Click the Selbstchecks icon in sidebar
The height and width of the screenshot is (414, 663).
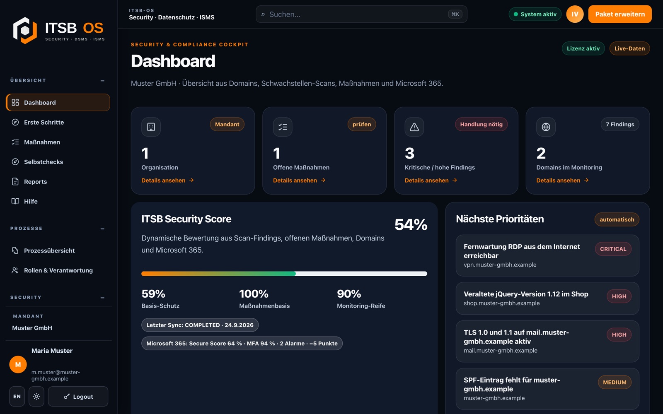[15, 162]
